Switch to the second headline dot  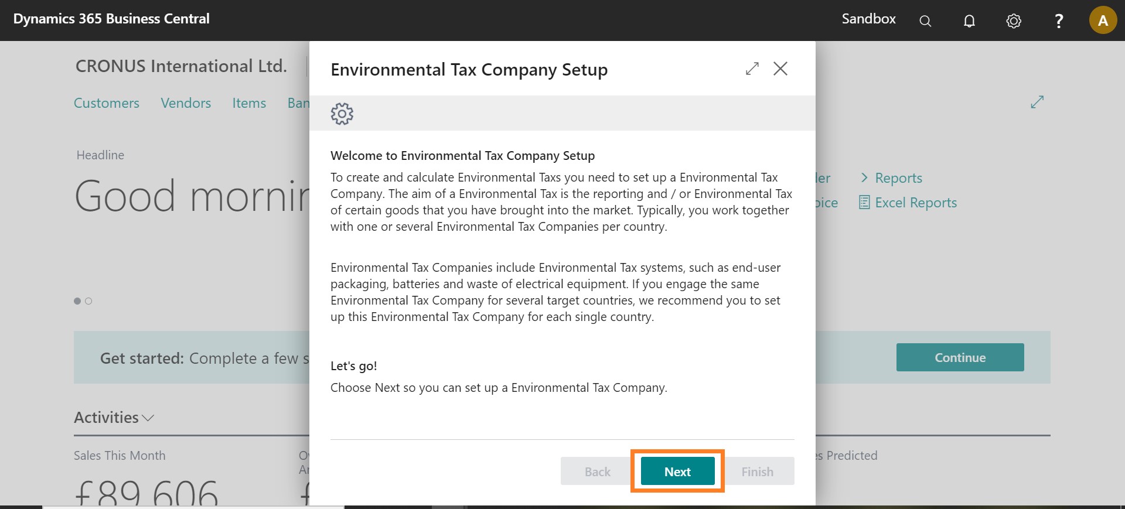click(x=88, y=301)
